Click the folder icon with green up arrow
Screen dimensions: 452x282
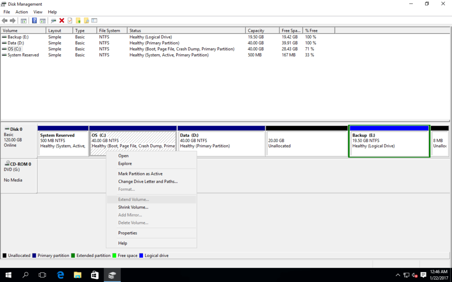point(78,20)
